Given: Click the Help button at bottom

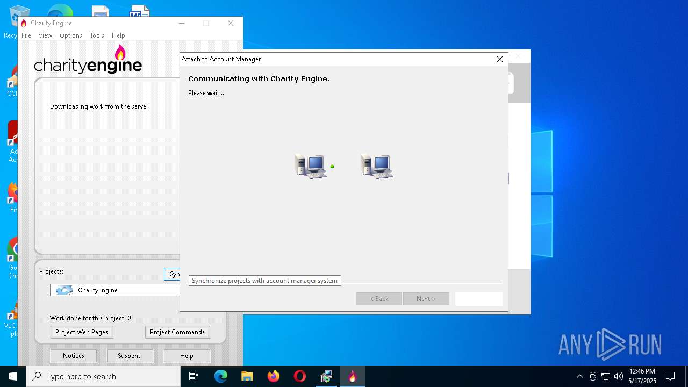Looking at the screenshot, I should tap(187, 356).
